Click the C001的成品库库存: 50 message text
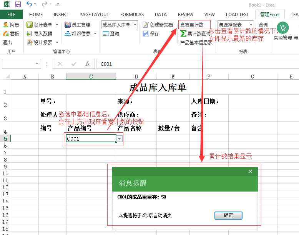The width and height of the screenshot is (299, 235). 142,197
